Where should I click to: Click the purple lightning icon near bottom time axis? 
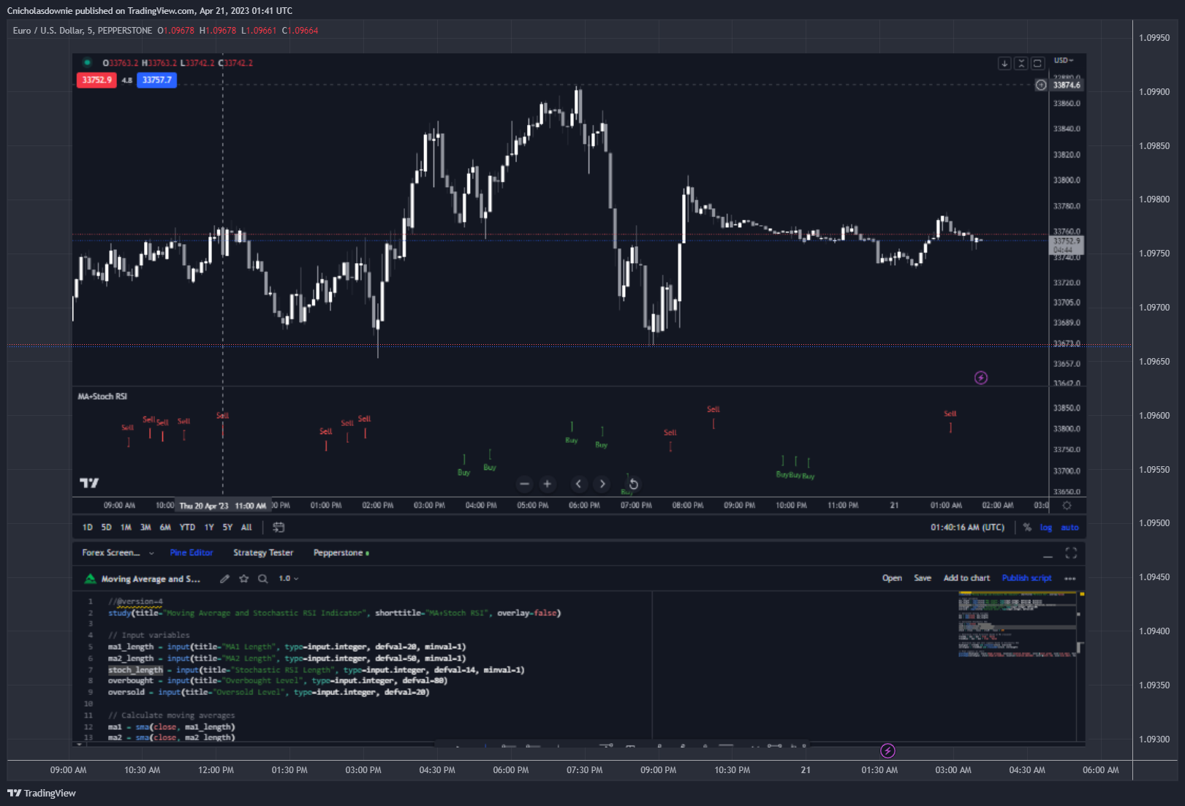coord(887,750)
